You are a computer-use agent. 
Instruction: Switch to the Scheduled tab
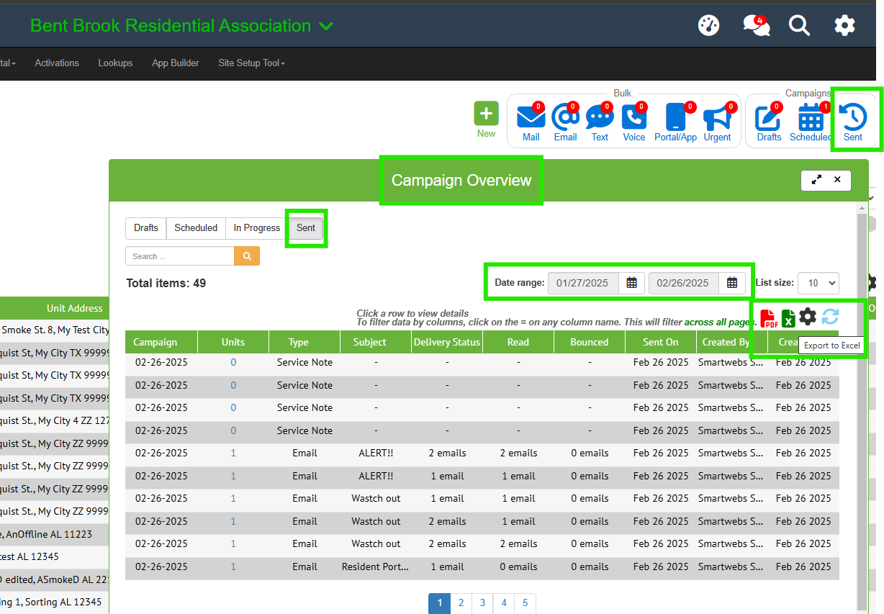(196, 227)
